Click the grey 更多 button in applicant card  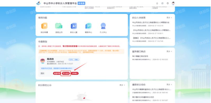tap(42, 73)
